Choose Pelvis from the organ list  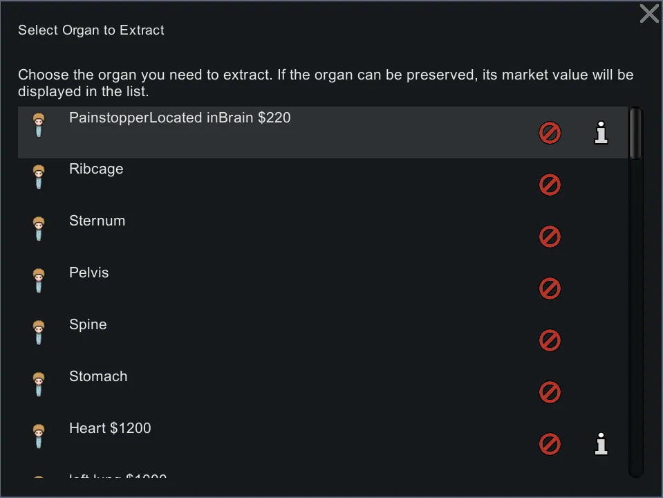(x=88, y=273)
